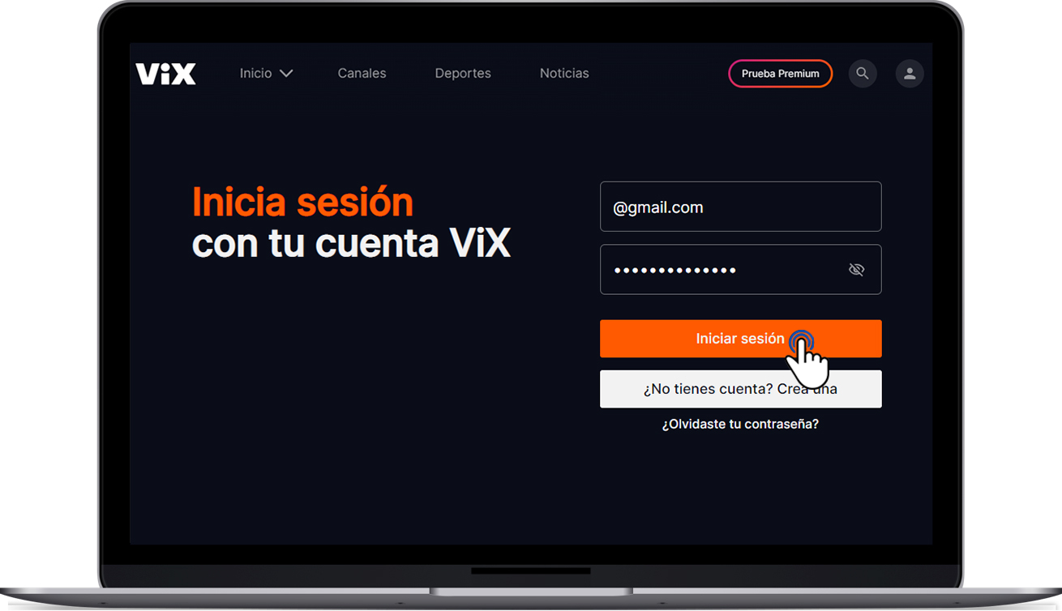Expand the Inicio dropdown chevron
Screen dimensions: 1062x611
[286, 74]
